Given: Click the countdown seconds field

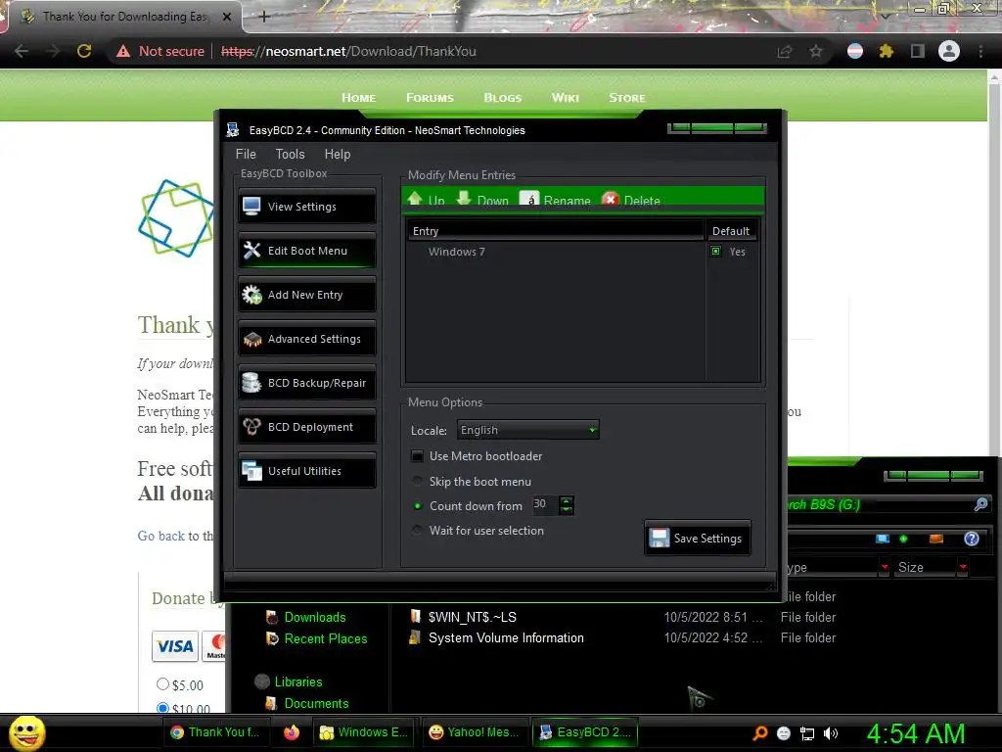Looking at the screenshot, I should coord(545,504).
